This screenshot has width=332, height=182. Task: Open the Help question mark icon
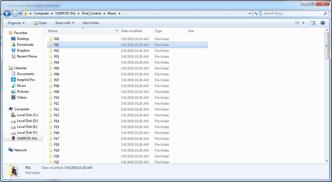[323, 23]
